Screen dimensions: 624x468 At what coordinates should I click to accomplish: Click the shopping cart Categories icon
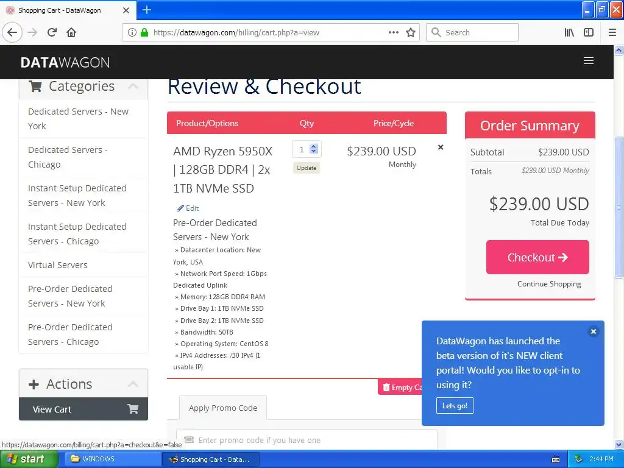click(x=35, y=86)
